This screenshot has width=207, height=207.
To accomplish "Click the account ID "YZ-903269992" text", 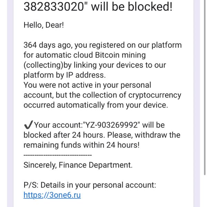I will point(111,125).
